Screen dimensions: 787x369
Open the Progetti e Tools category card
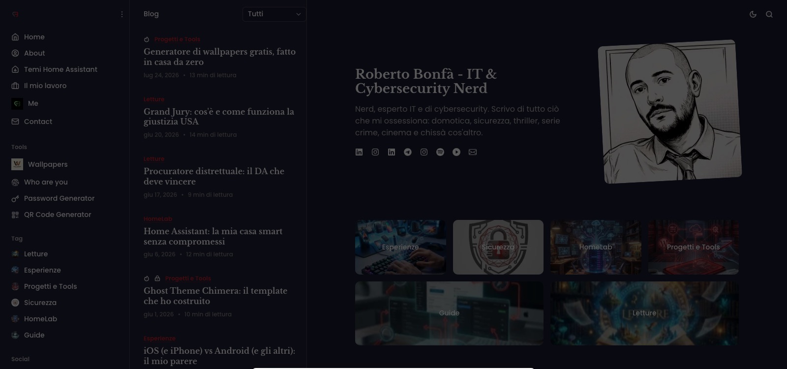[x=693, y=247]
